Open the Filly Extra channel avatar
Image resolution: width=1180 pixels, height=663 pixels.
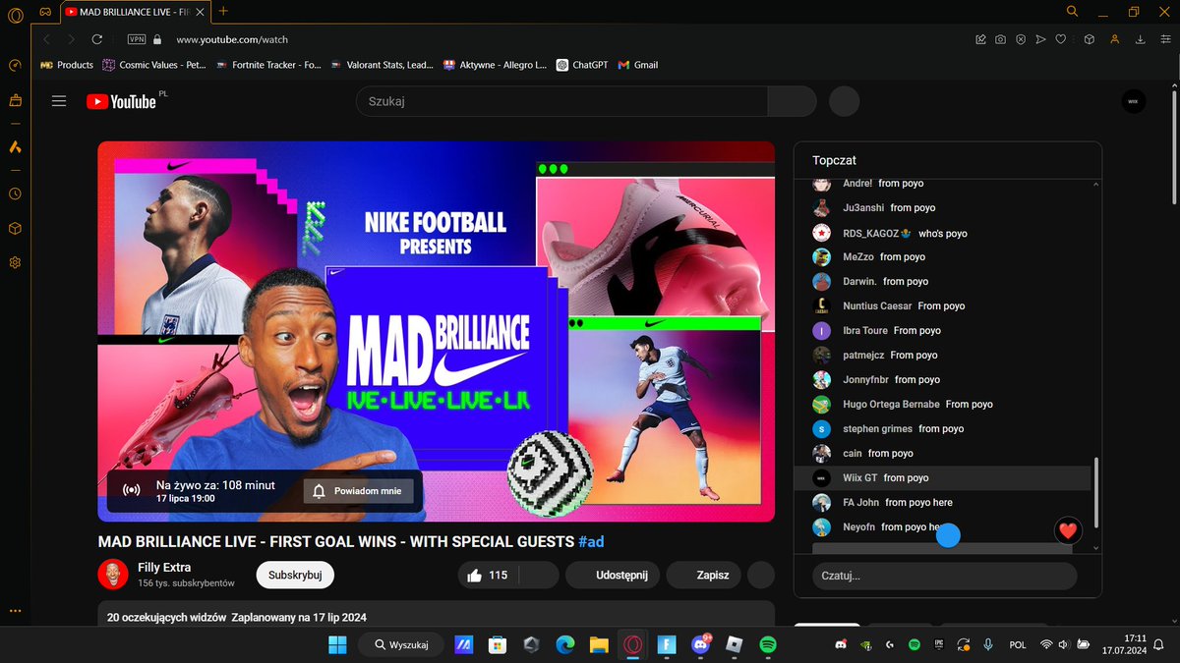click(x=113, y=575)
